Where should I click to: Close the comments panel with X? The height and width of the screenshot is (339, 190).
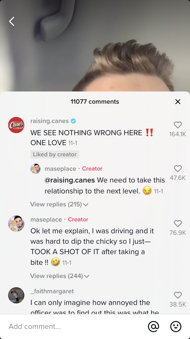(178, 102)
